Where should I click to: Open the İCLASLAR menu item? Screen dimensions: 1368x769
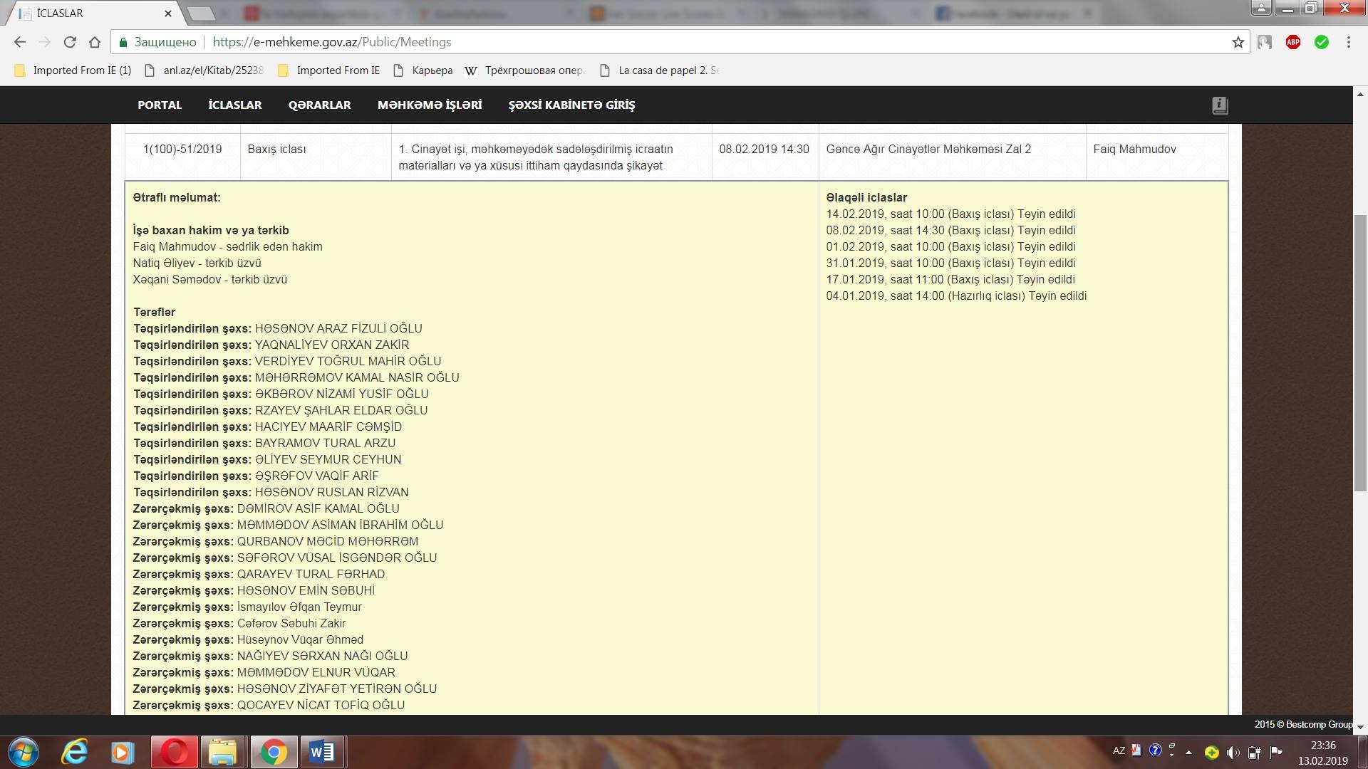tap(235, 105)
